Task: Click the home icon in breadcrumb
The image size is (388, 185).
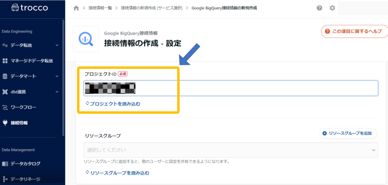Action: pos(76,8)
